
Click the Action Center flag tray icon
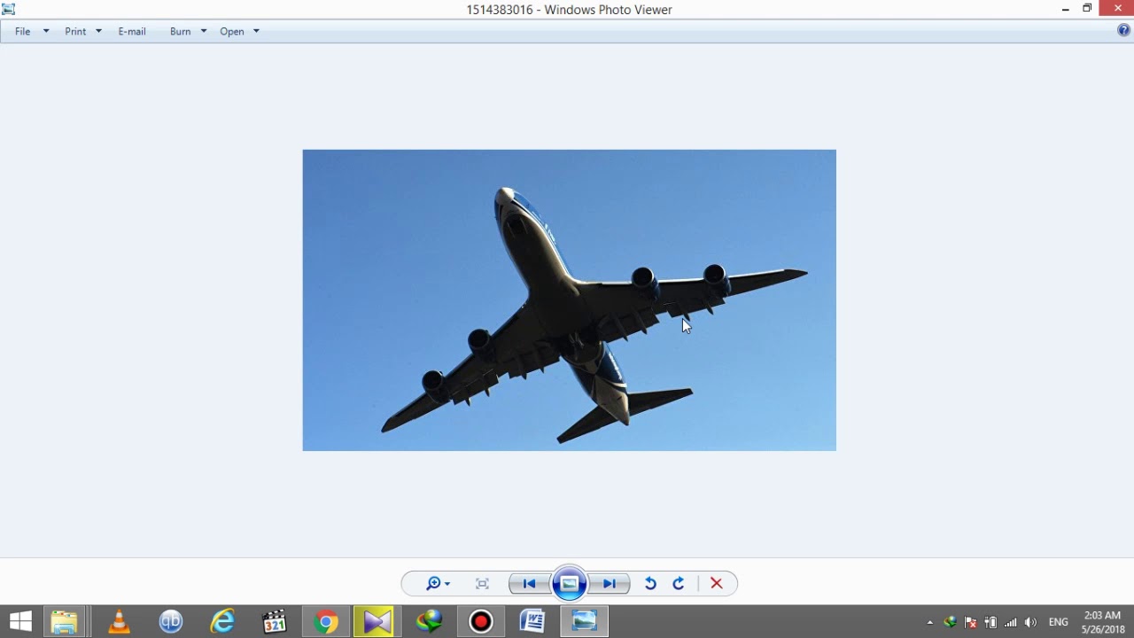971,622
